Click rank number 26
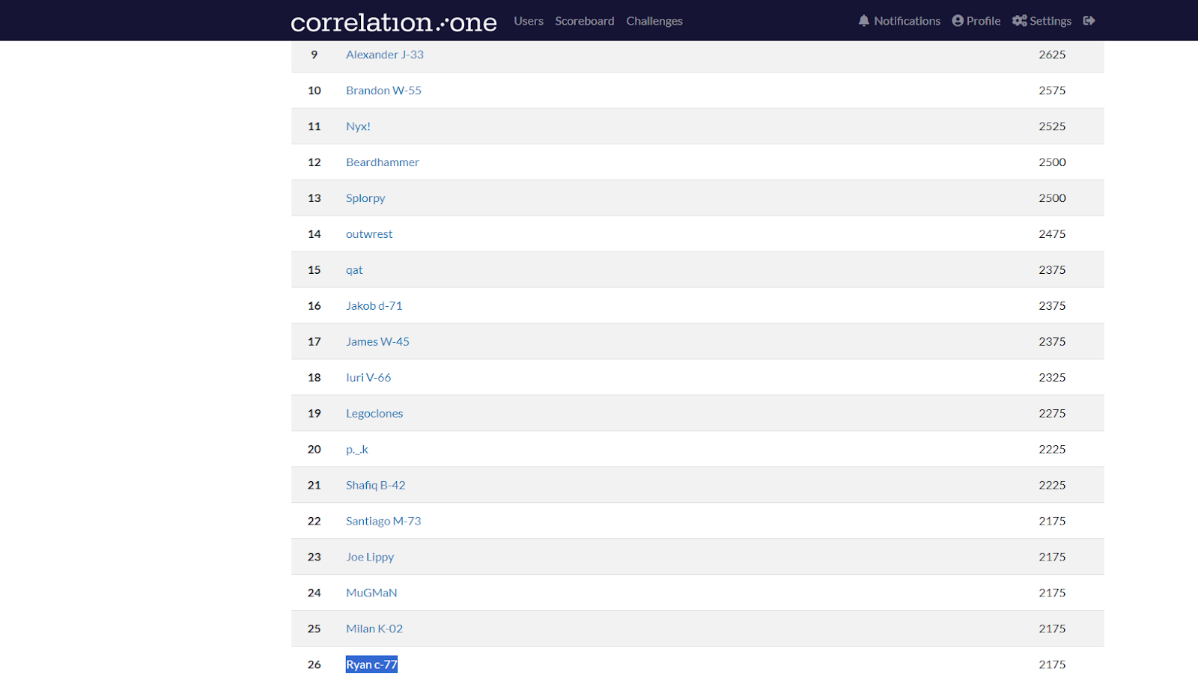1198x681 pixels. 314,665
